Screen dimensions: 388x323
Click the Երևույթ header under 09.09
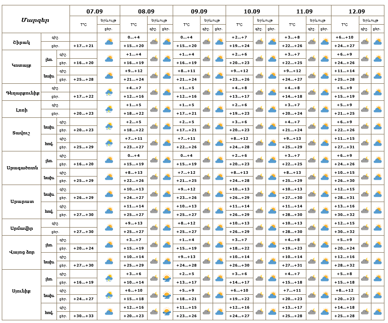click(x=213, y=20)
